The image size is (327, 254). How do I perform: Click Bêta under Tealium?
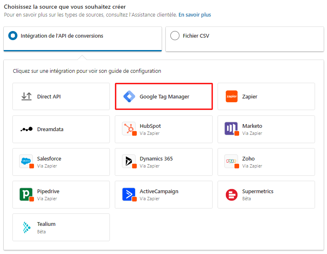tap(41, 232)
